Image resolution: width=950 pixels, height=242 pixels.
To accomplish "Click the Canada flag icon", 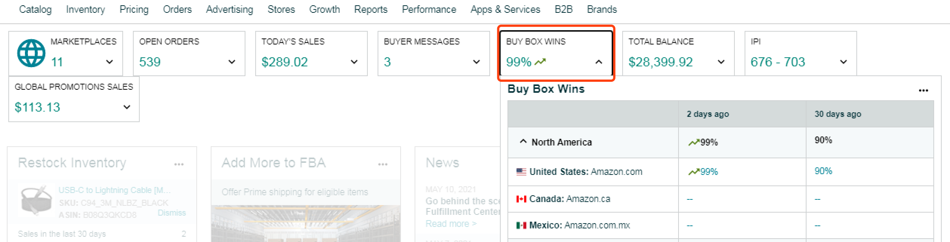I will pyautogui.click(x=521, y=199).
